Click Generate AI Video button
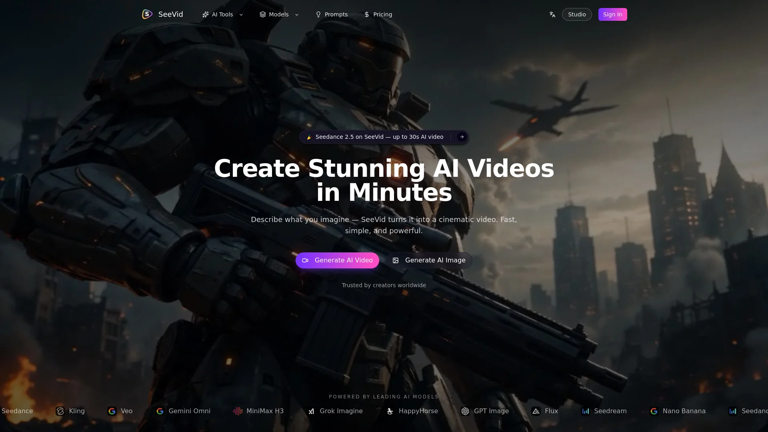The height and width of the screenshot is (432, 768). [x=337, y=260]
